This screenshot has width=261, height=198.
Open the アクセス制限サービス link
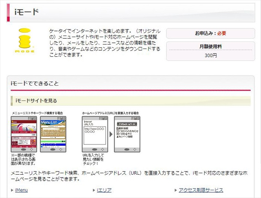click(201, 190)
